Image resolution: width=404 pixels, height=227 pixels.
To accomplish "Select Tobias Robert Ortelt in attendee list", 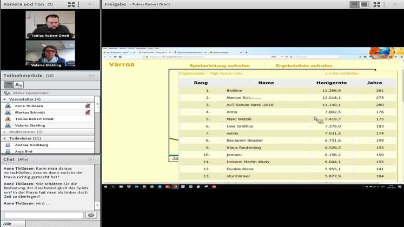I will coord(34,119).
